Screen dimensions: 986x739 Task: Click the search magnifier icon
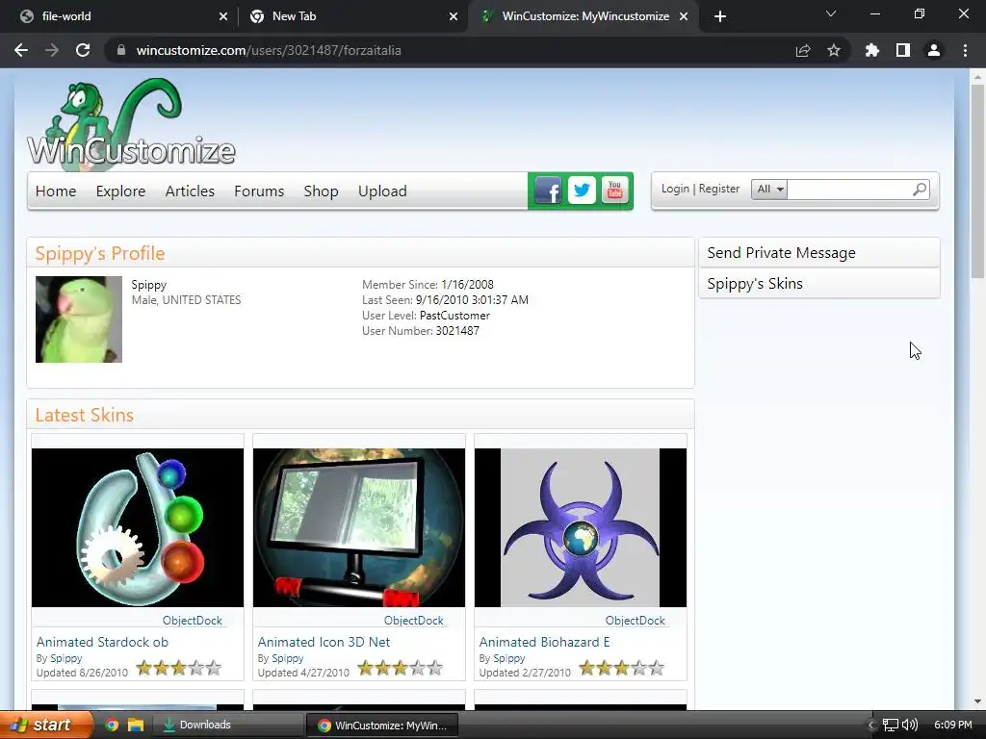point(920,190)
